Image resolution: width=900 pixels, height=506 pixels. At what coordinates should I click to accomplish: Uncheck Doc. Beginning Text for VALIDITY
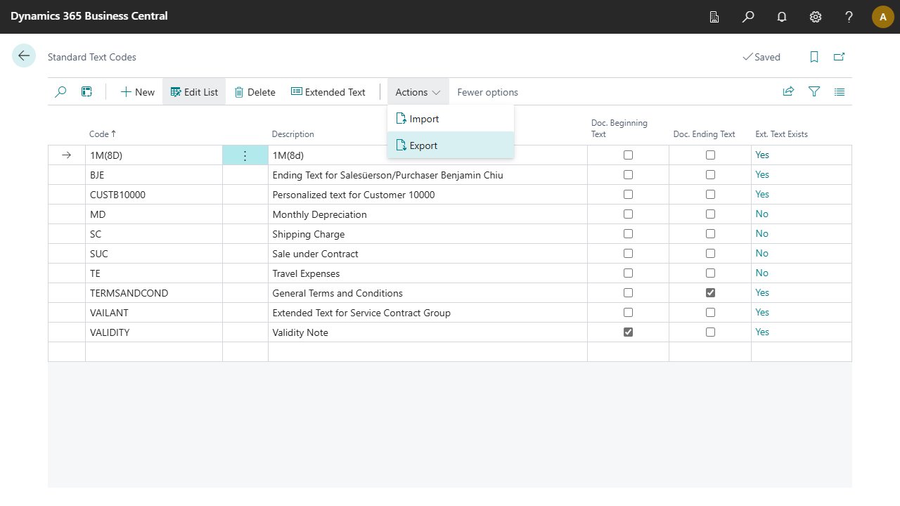[628, 332]
